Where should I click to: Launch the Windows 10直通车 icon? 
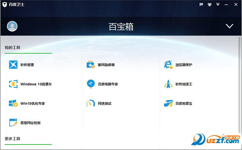pyautogui.click(x=13, y=84)
